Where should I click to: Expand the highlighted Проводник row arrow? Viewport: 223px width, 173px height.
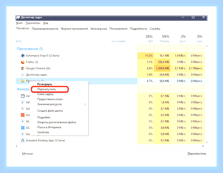(17, 81)
